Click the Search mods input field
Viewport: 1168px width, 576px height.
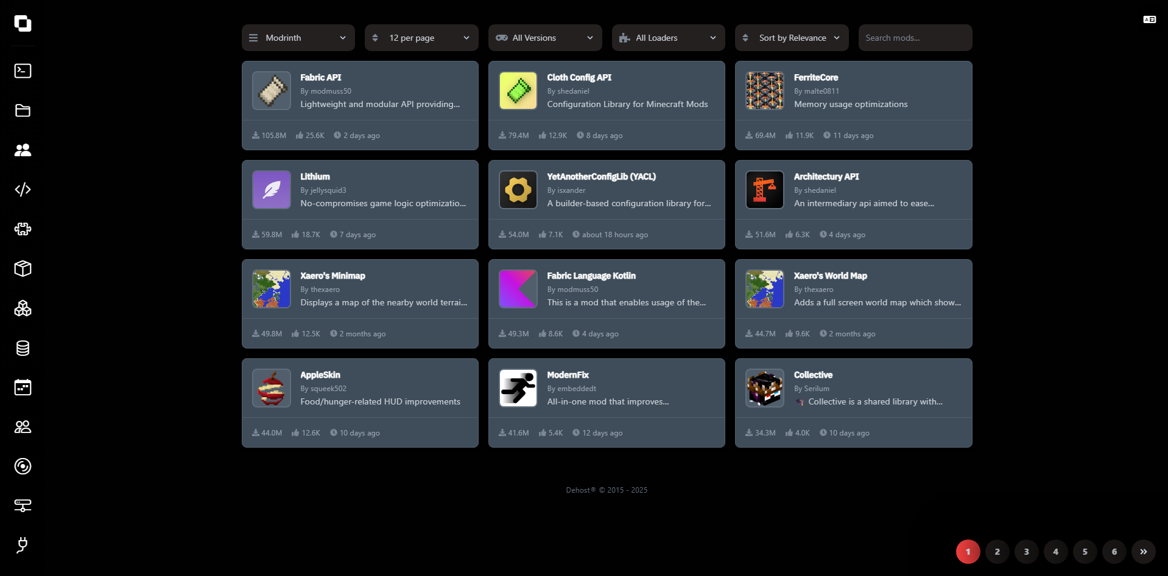point(915,38)
